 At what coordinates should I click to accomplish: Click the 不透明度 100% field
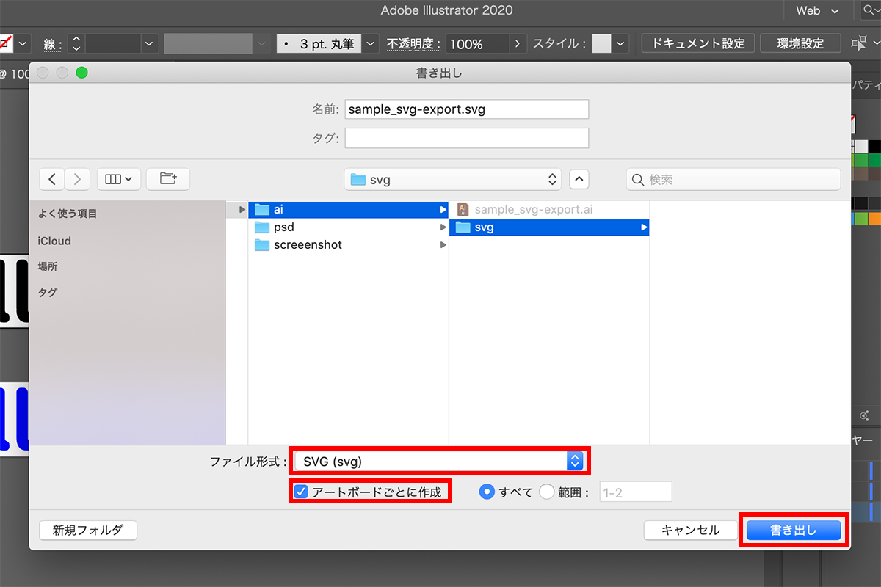(478, 44)
